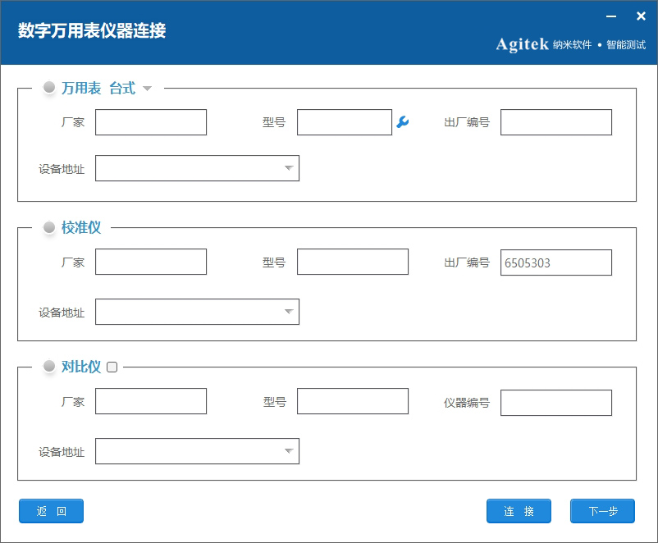Click the wrench icon beside 型号 field

pyautogui.click(x=401, y=121)
